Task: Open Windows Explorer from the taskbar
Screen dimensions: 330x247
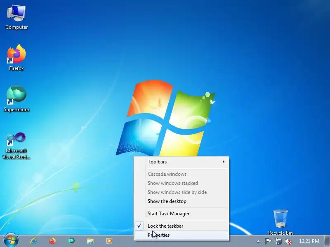Action: (x=90, y=241)
